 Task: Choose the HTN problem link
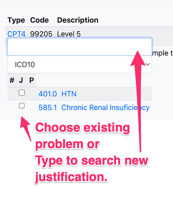[x=69, y=94]
